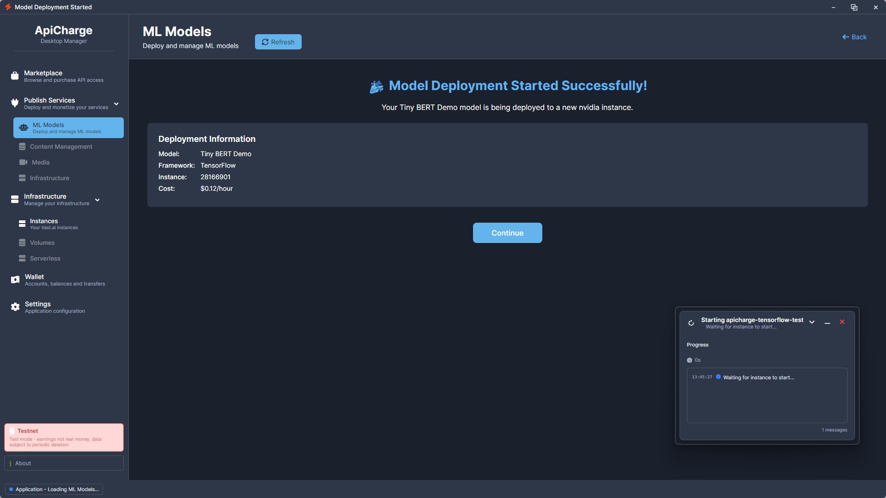Open Settings via the gear icon
886x498 pixels.
[15, 307]
